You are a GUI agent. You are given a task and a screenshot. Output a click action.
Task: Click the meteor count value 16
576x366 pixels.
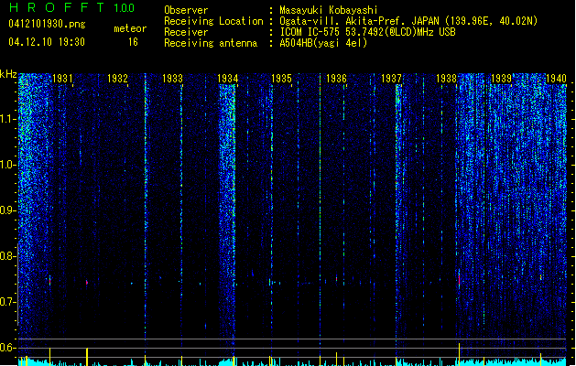point(133,42)
